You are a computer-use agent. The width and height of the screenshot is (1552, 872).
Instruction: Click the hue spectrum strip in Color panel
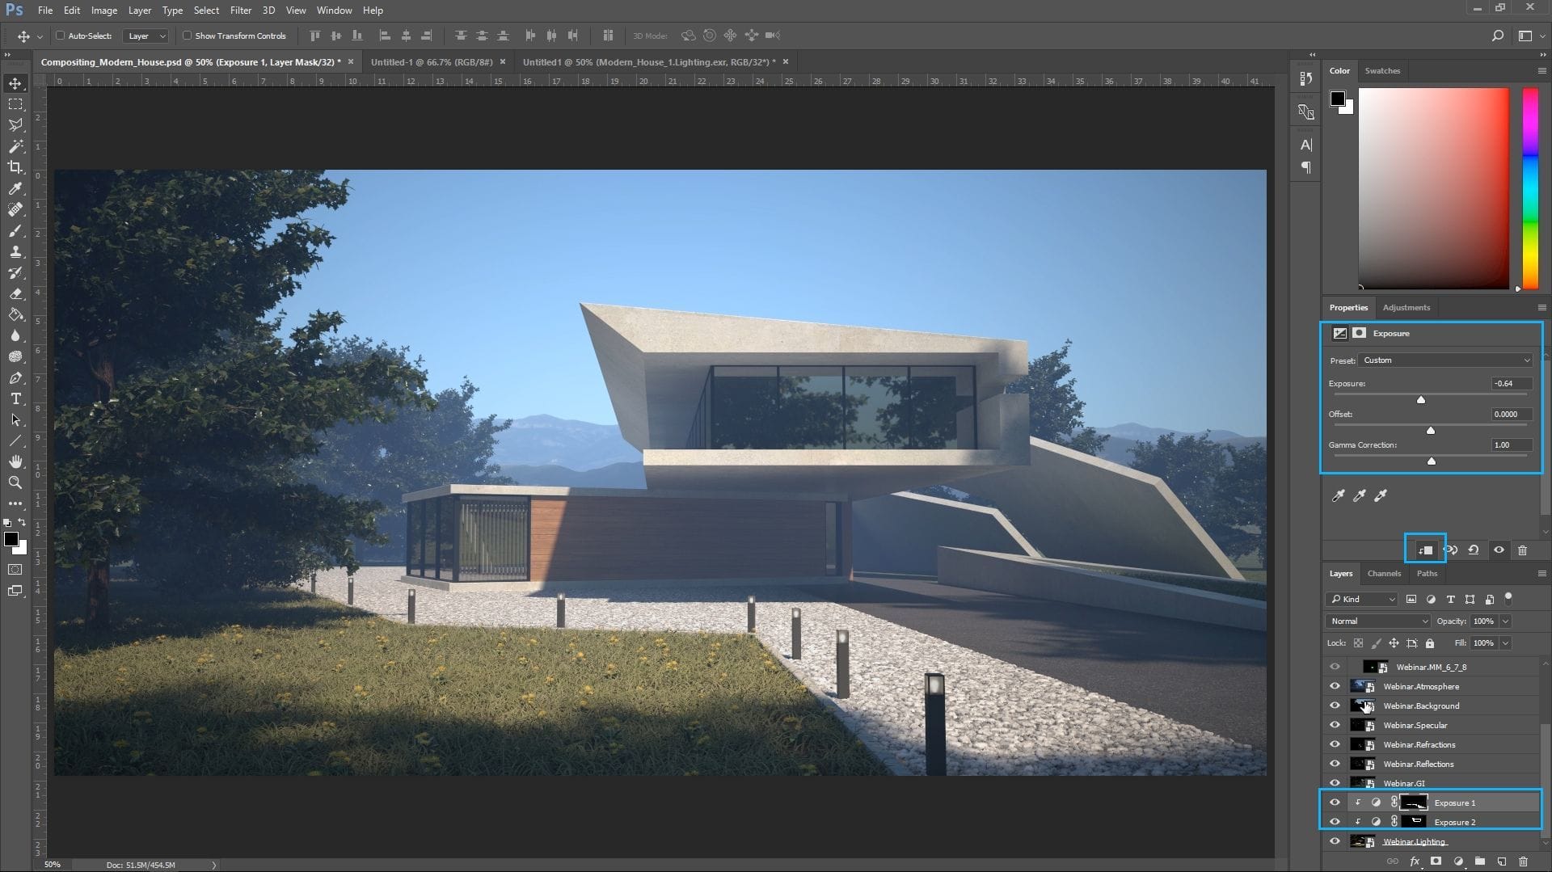pos(1530,188)
